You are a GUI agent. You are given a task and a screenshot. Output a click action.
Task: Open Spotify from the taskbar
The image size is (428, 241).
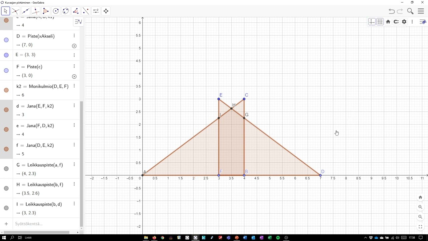278,238
